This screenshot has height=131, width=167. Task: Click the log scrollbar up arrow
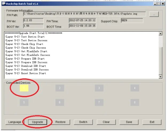click(160, 33)
